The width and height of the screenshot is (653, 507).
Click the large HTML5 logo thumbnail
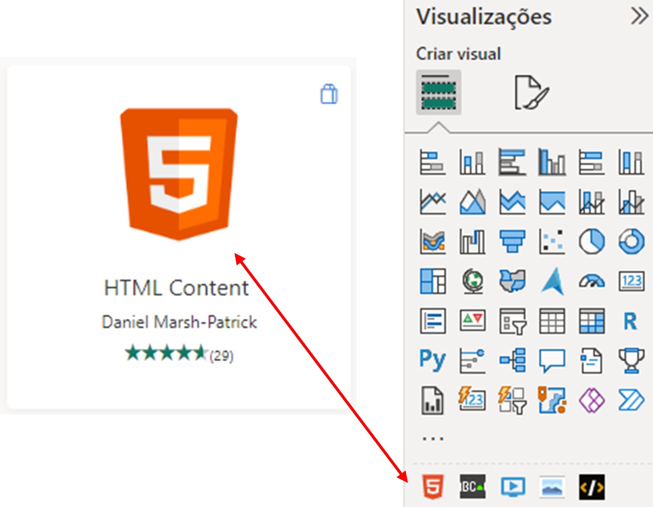tap(179, 174)
